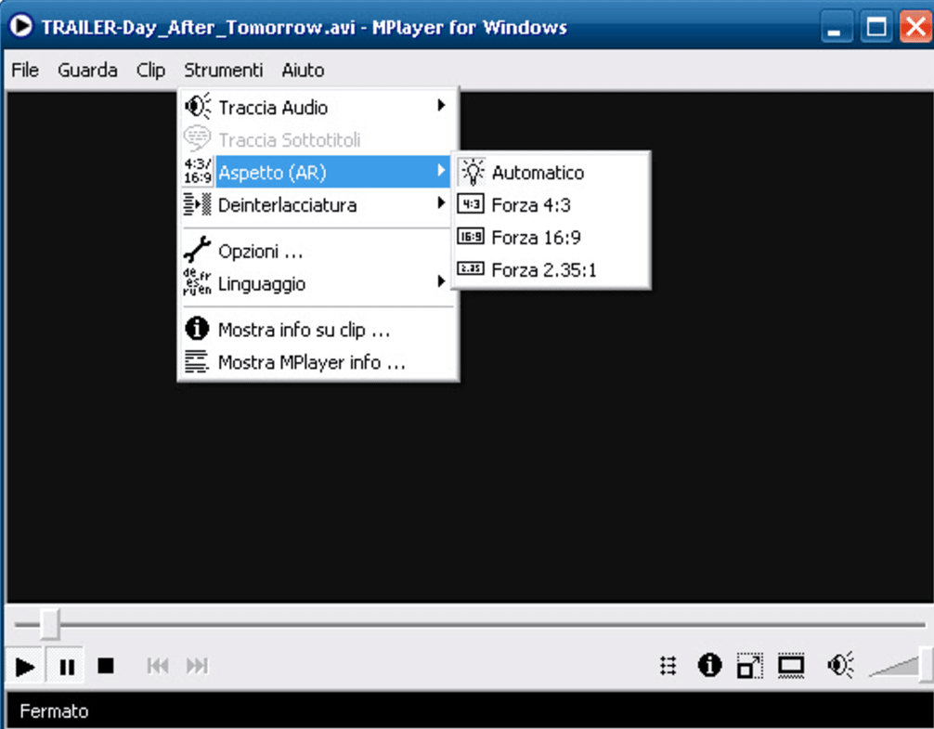Image resolution: width=934 pixels, height=729 pixels.
Task: Open the equalizer controls icon
Action: tap(668, 666)
